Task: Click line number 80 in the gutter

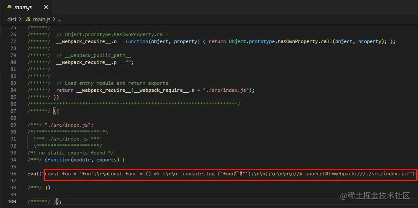Action: tap(13, 62)
